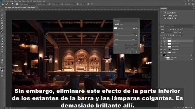Switch to the Channels tab
The width and height of the screenshot is (195, 109).
click(167, 26)
